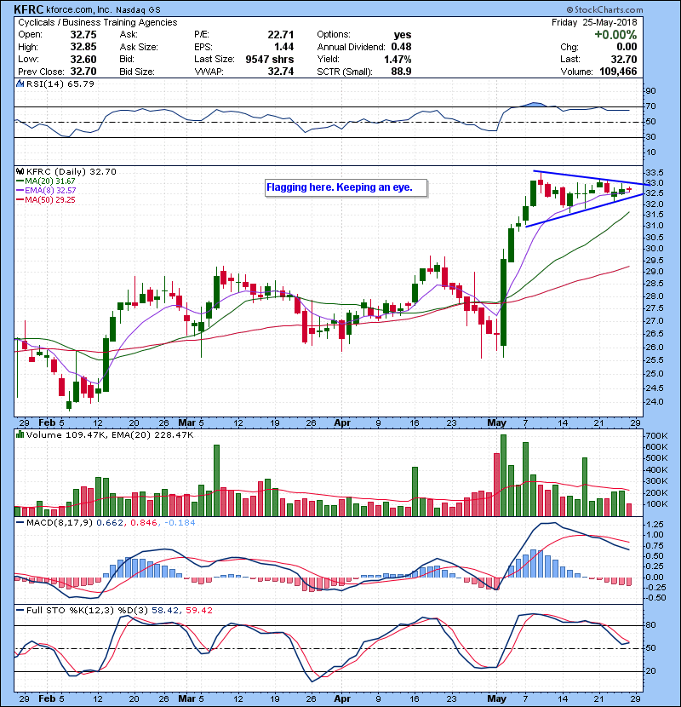Click the red MA(50) legend line marker
681x707 pixels.
(x=20, y=199)
